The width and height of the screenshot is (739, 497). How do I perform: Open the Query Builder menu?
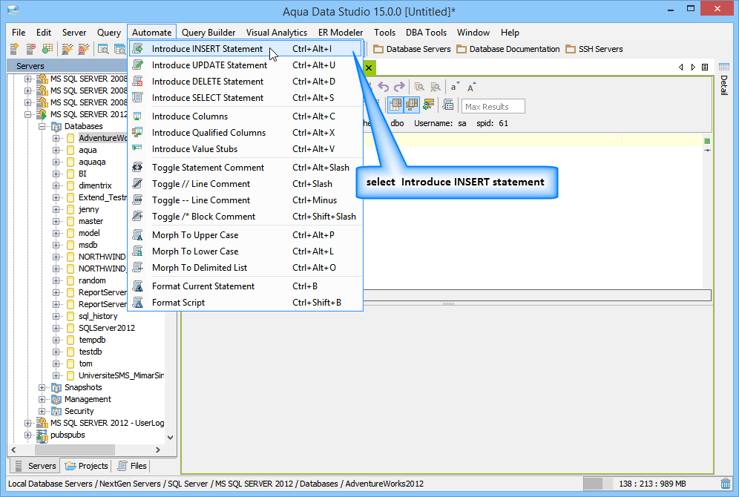point(208,33)
